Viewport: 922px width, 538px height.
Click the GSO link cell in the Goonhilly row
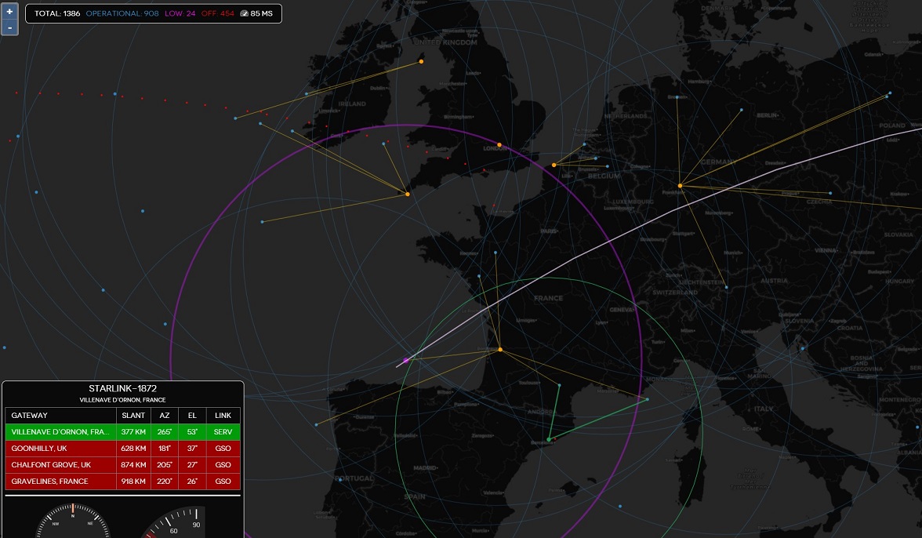223,448
